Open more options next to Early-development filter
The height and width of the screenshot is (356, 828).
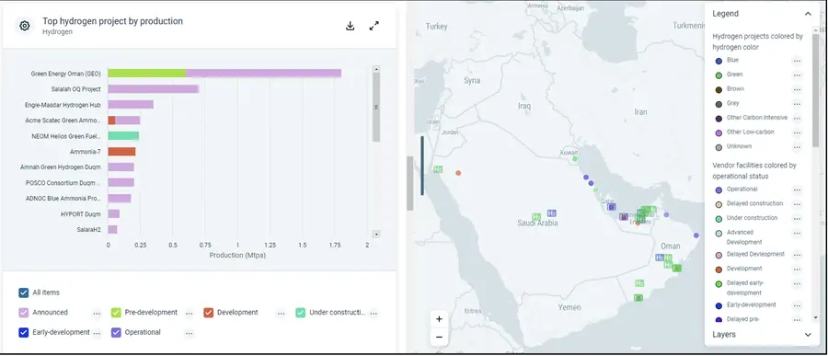[97, 333]
